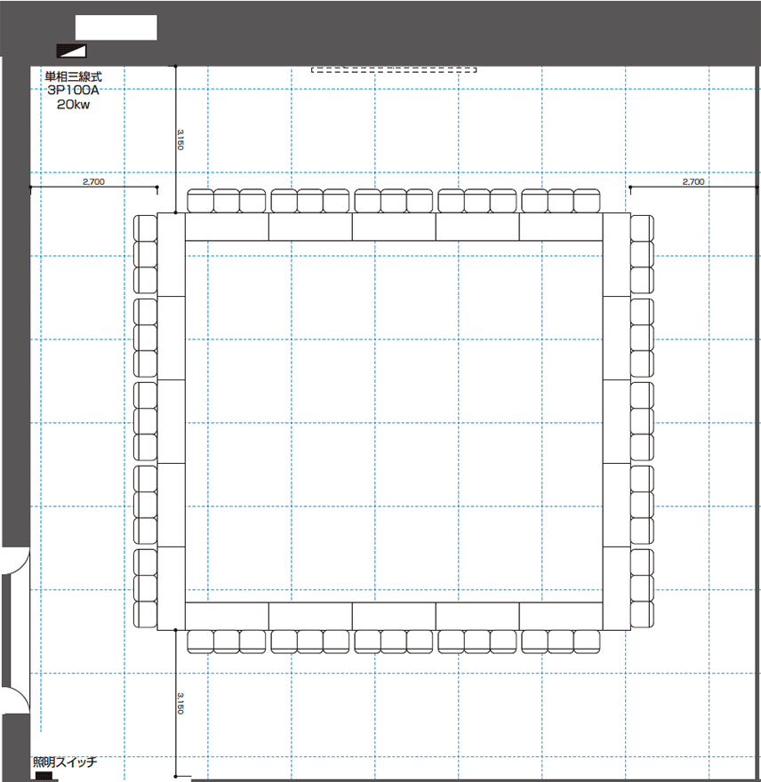Click the 照明スイッチ text label
The height and width of the screenshot is (782, 761).
64,762
